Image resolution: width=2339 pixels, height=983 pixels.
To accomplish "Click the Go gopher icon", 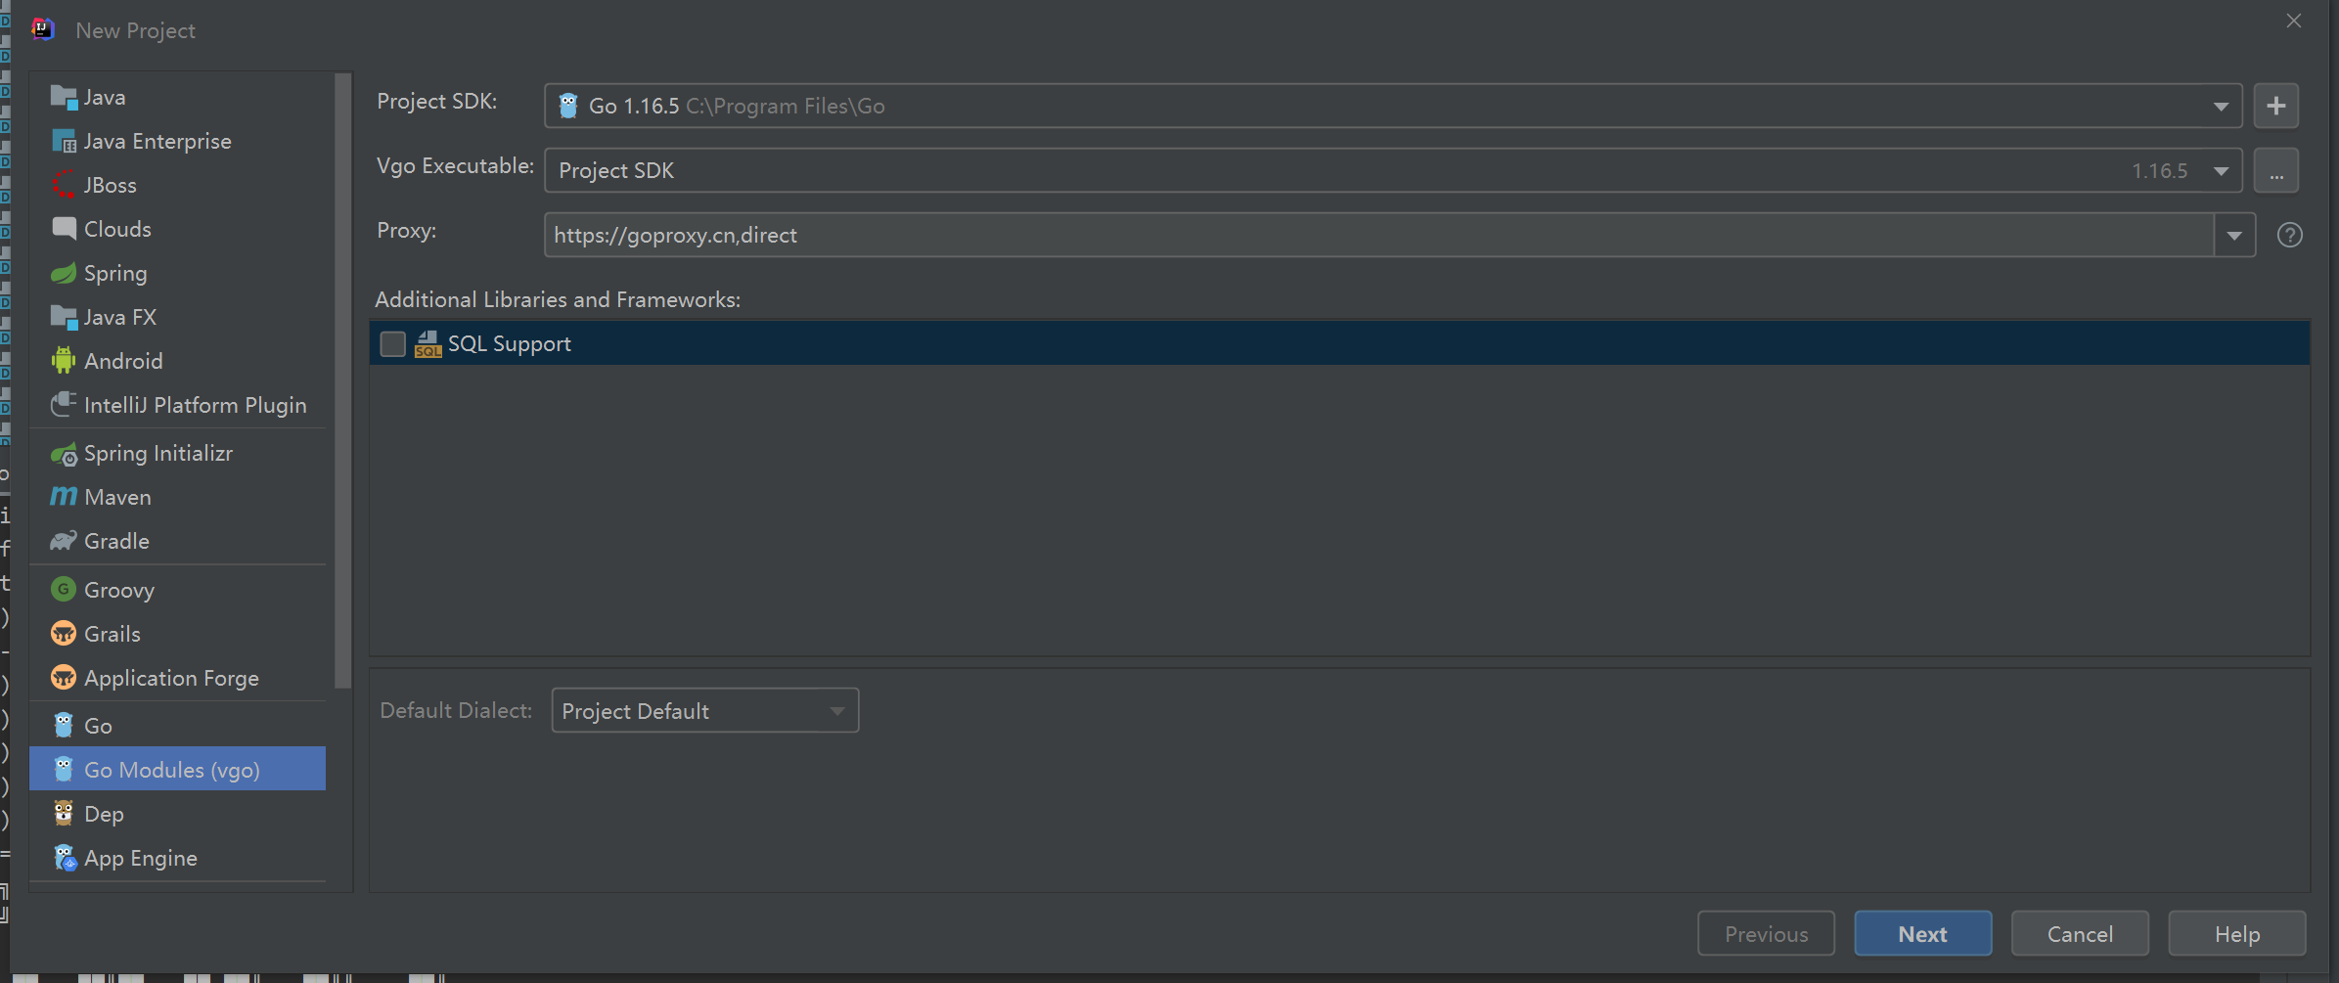I will click(64, 725).
